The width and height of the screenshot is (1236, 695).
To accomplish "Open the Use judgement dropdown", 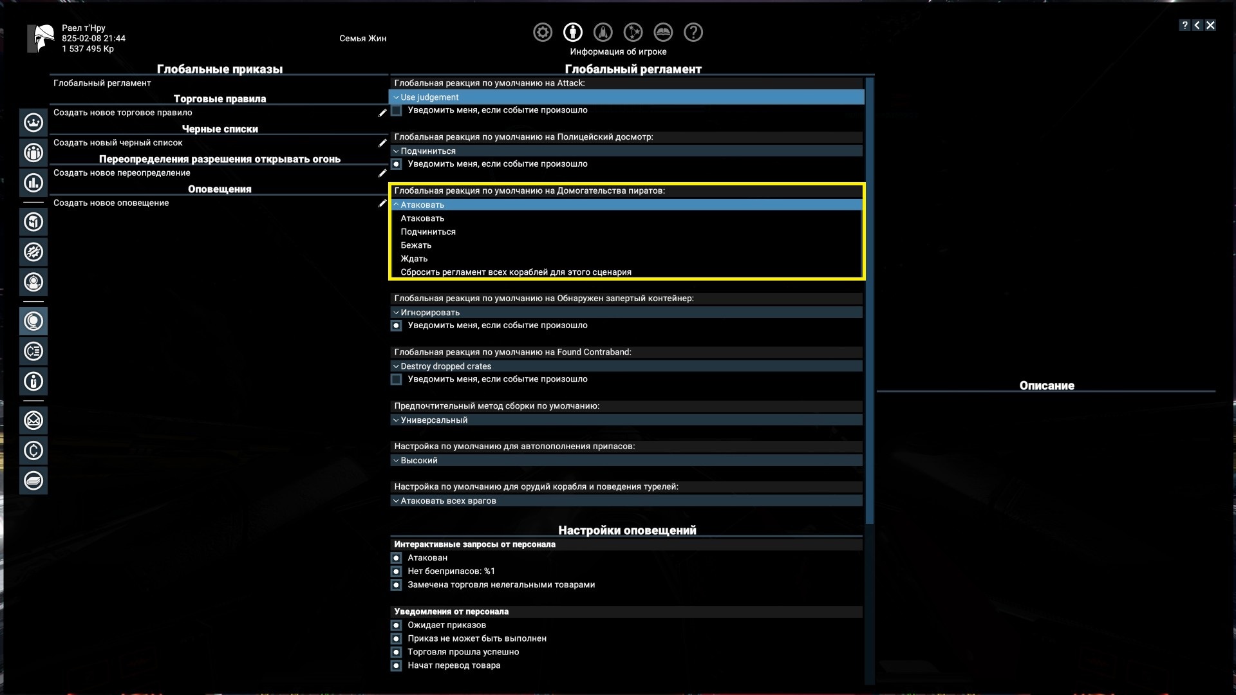I will (x=626, y=97).
